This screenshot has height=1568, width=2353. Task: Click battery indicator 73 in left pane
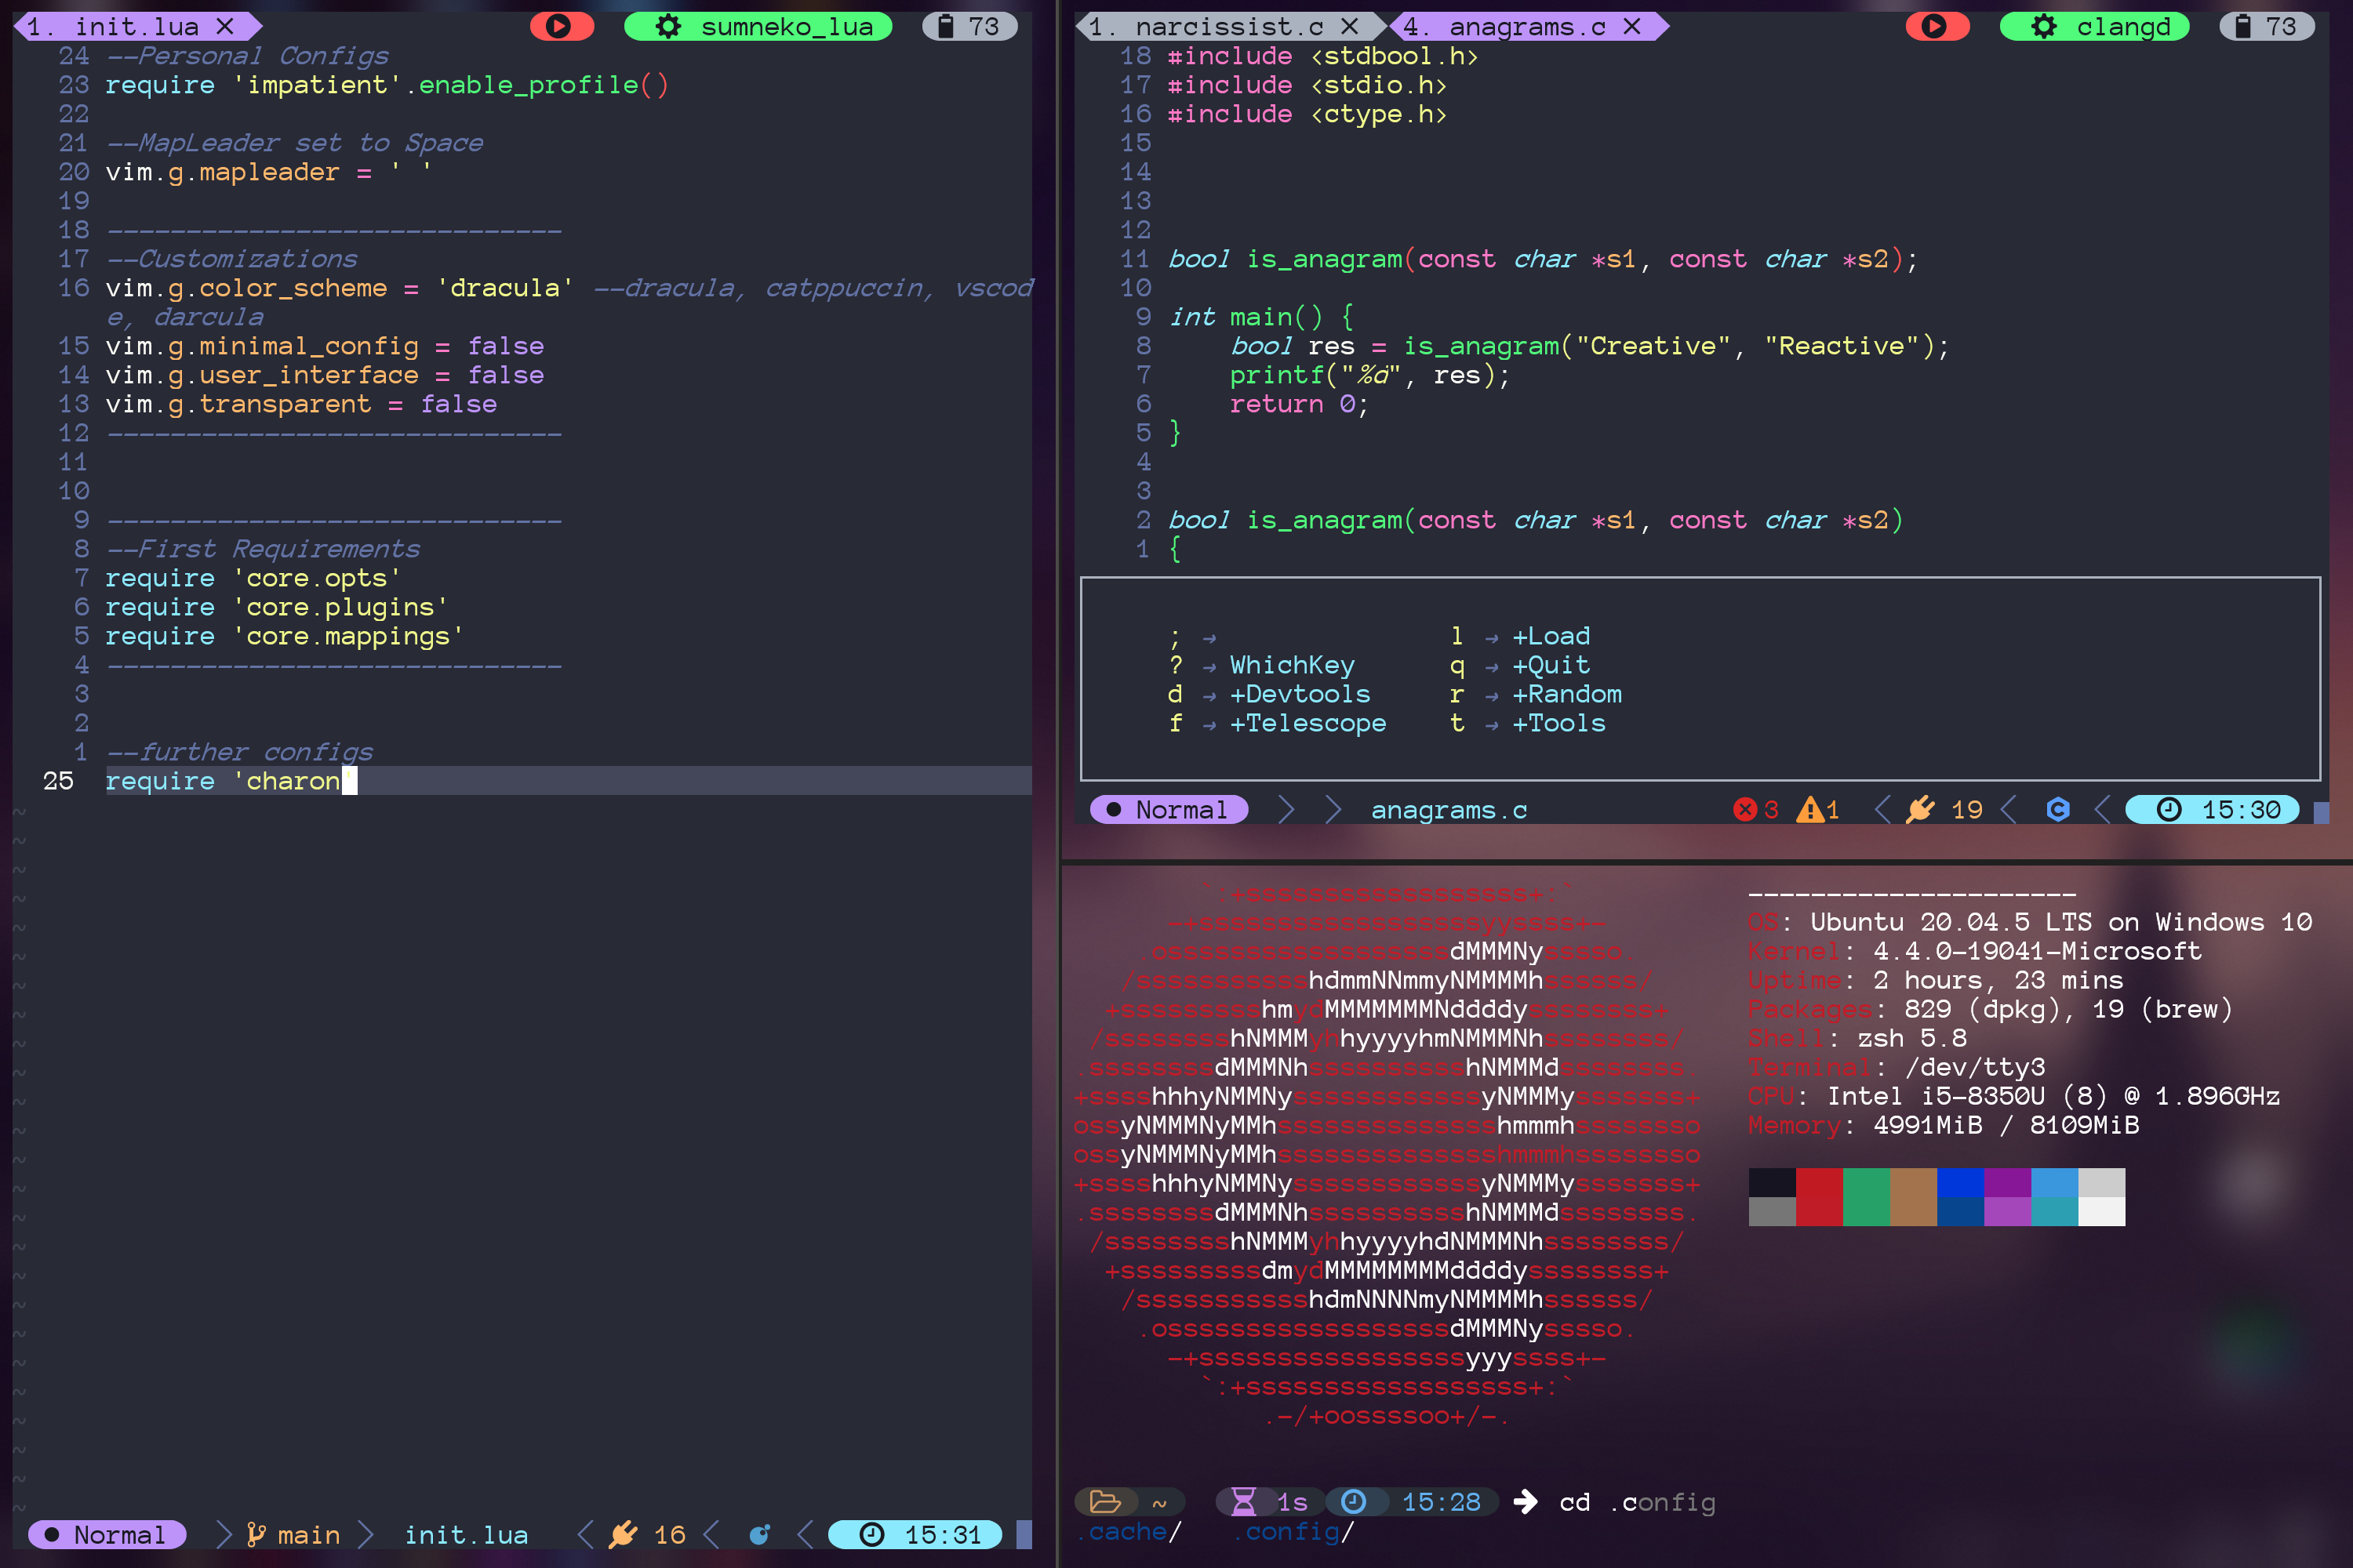pyautogui.click(x=969, y=26)
